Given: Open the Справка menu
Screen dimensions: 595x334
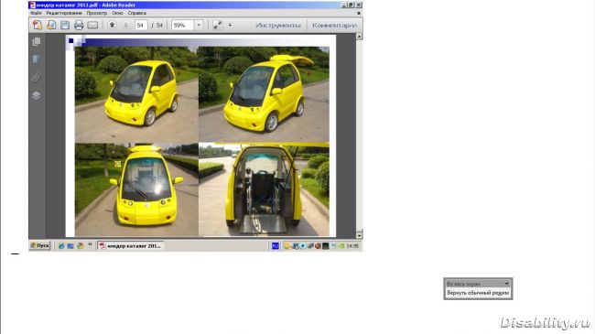Looking at the screenshot, I should pos(136,13).
